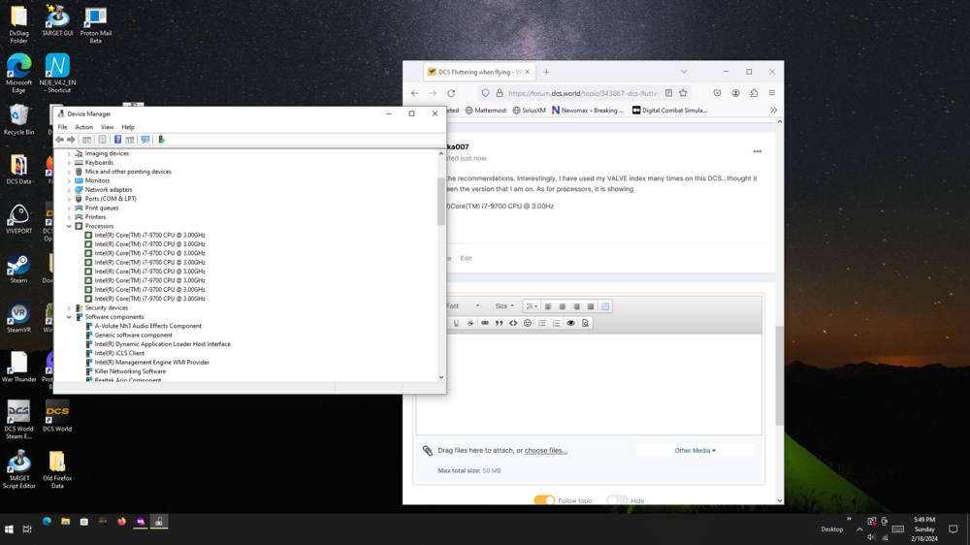Click Device Manager vertical scrollbar thumb
The height and width of the screenshot is (545, 970).
(x=441, y=201)
